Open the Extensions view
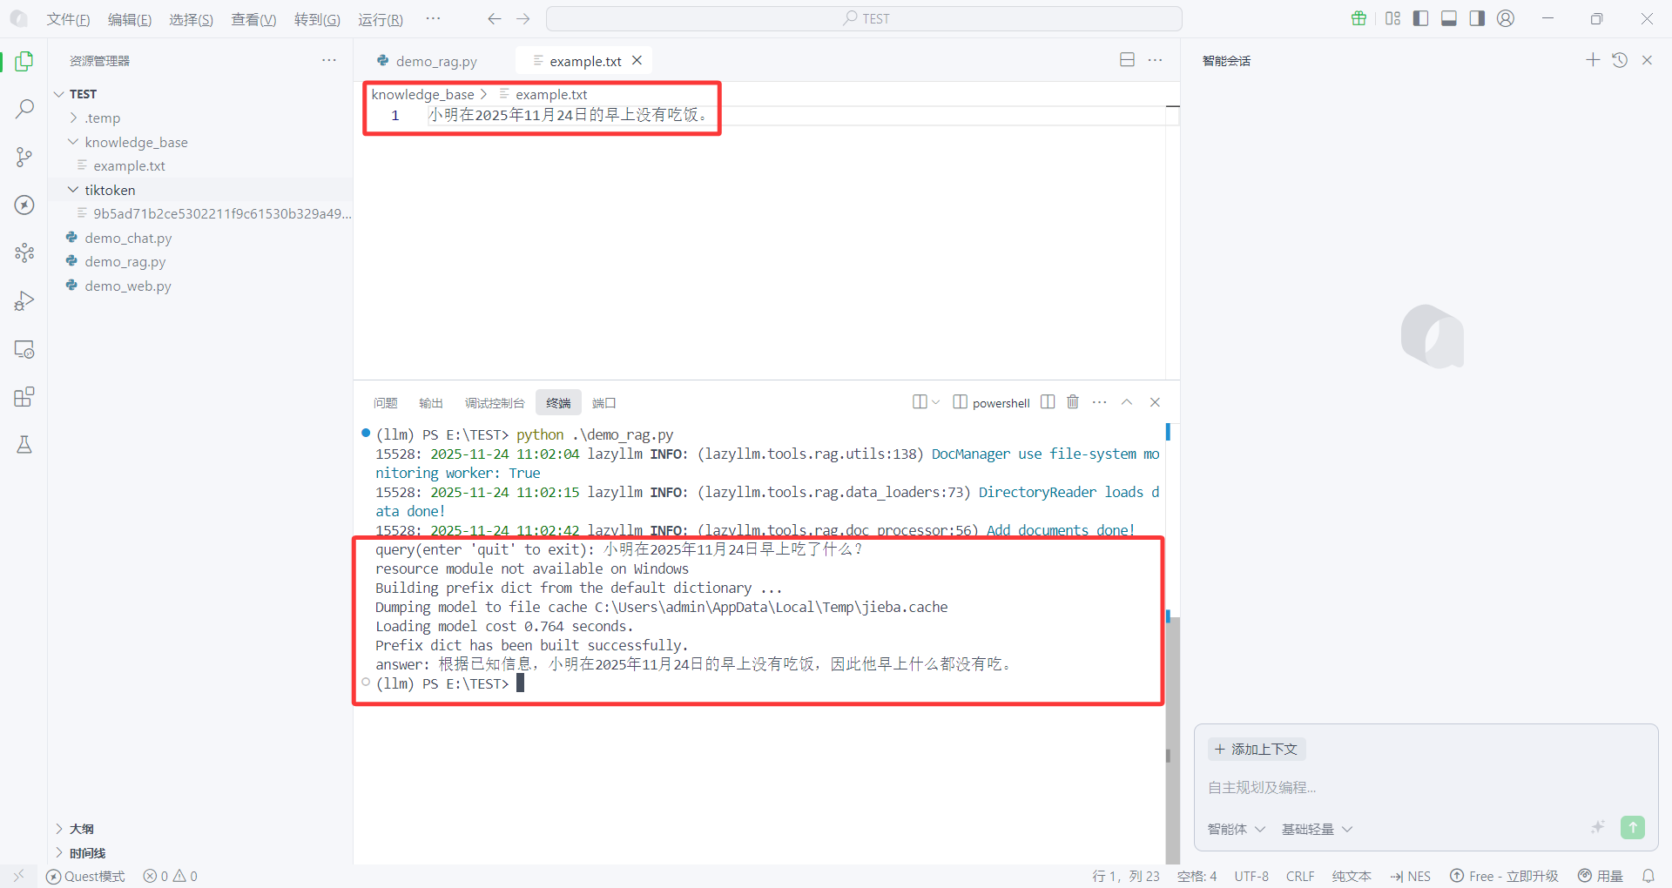This screenshot has width=1672, height=888. click(x=24, y=397)
